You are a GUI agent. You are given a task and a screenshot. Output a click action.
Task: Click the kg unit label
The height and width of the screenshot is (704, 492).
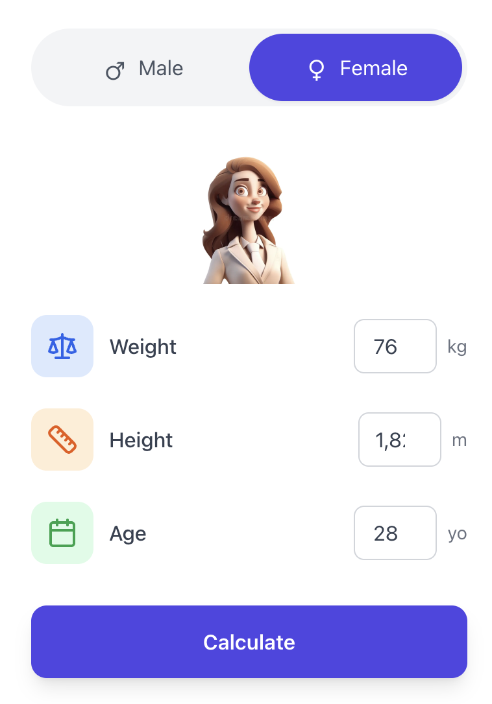click(x=457, y=347)
